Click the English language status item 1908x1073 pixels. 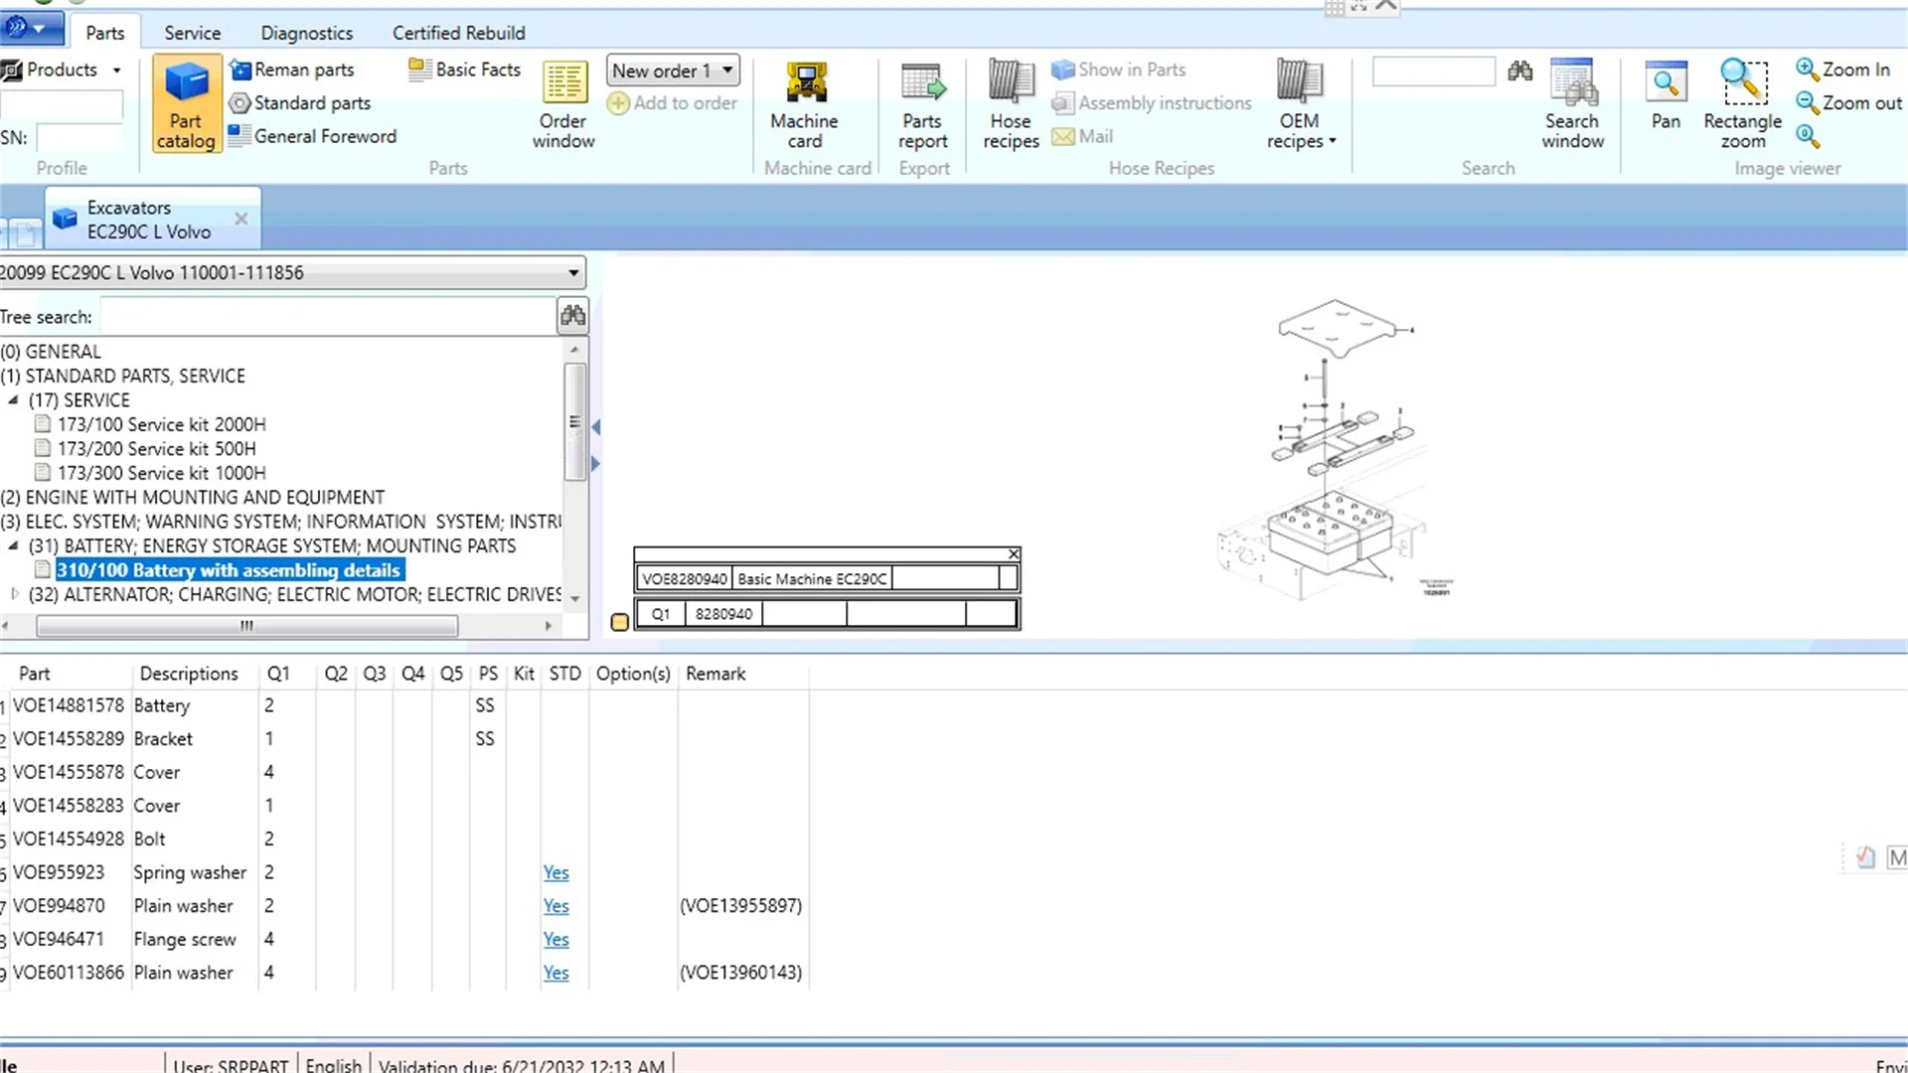pos(334,1065)
